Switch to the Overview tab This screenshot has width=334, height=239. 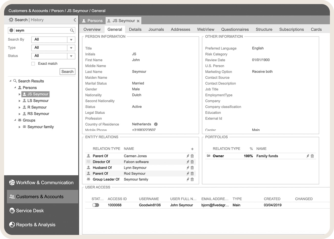pyautogui.click(x=92, y=29)
